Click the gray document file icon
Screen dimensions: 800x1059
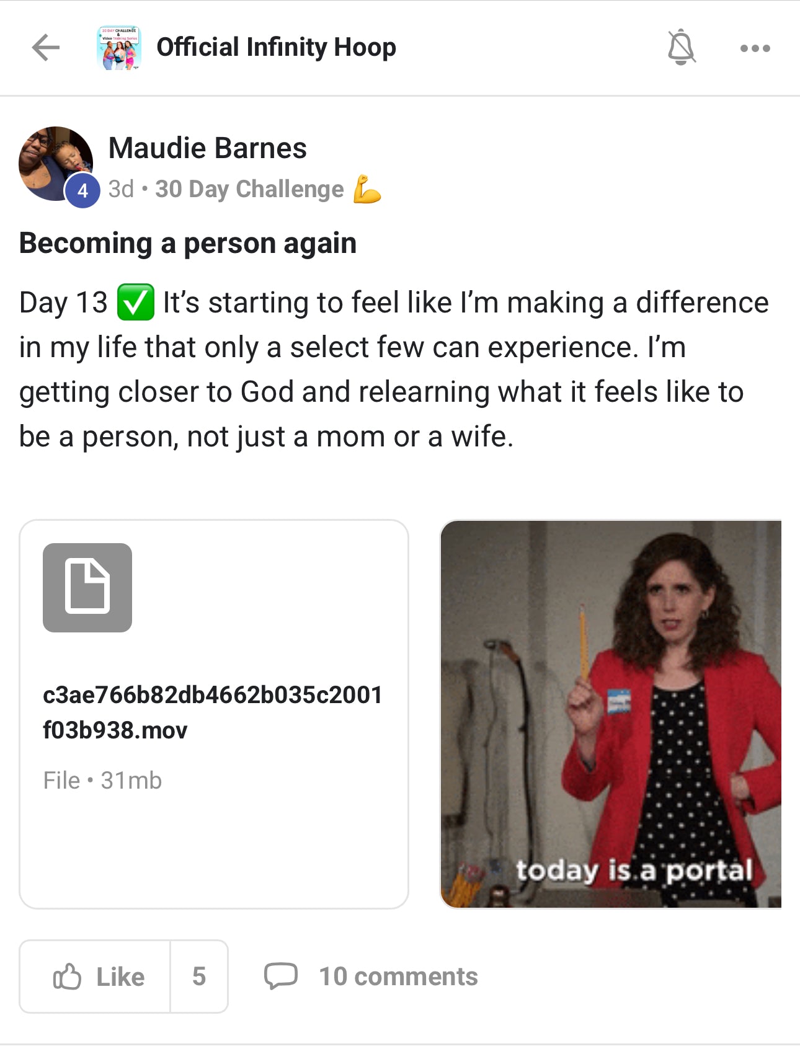(x=87, y=588)
